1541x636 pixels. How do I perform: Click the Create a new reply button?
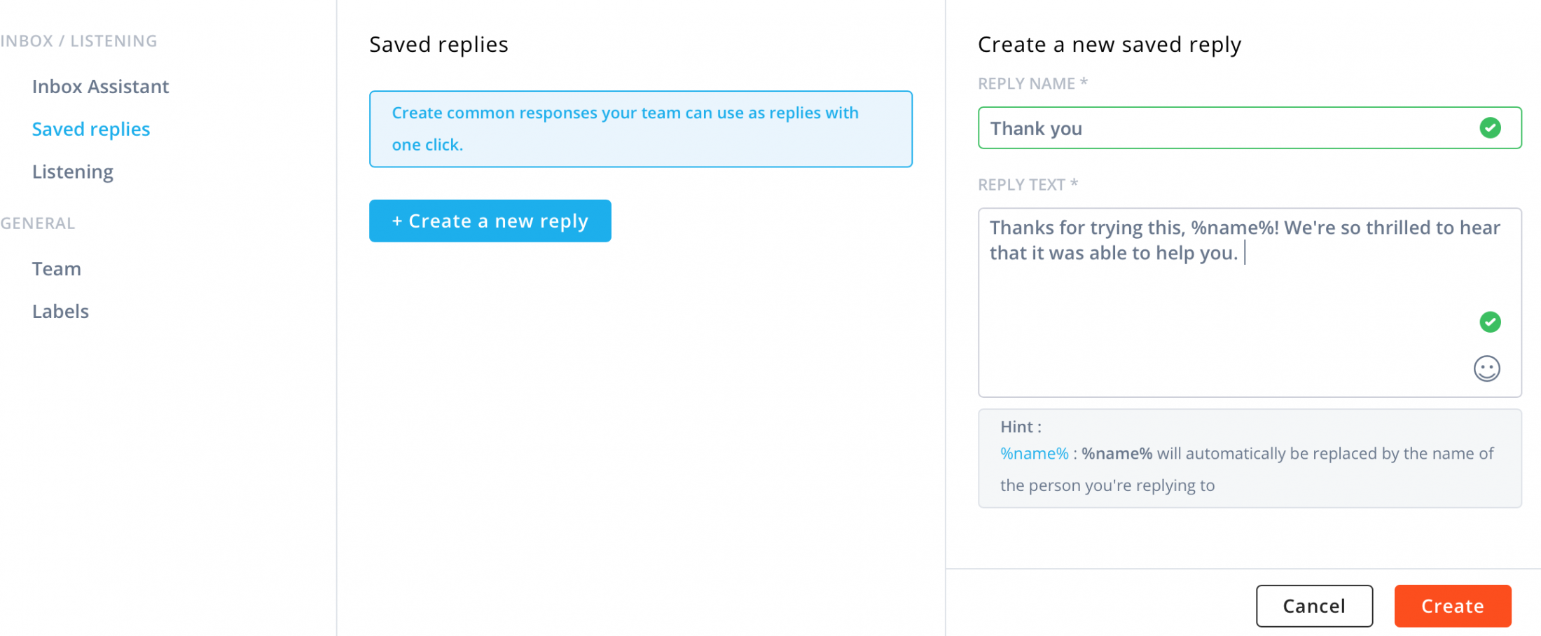[x=490, y=221]
